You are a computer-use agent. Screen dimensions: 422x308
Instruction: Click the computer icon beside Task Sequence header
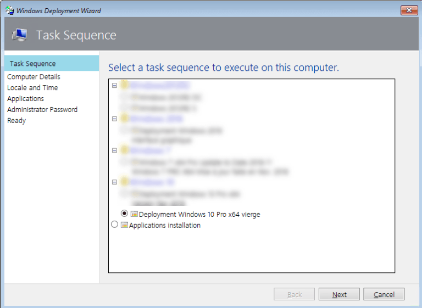[19, 35]
